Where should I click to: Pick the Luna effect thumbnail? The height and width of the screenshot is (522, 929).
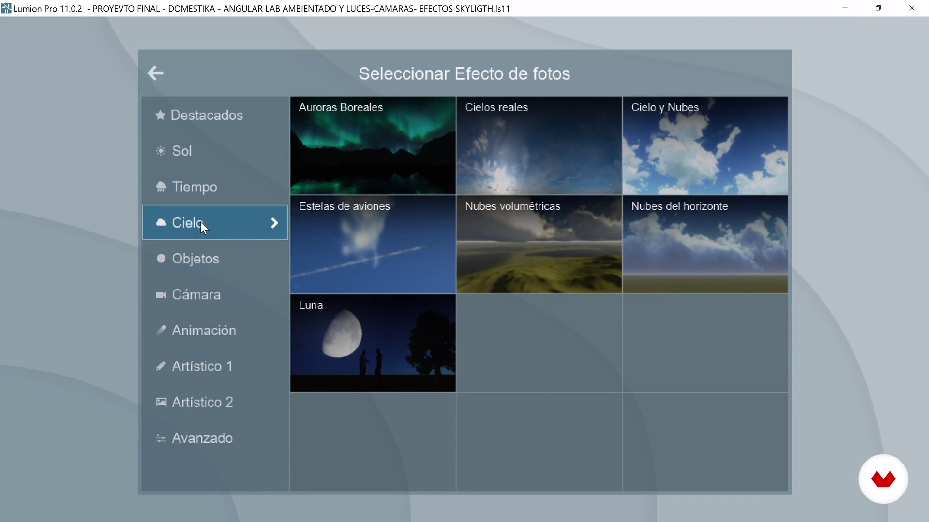click(373, 343)
